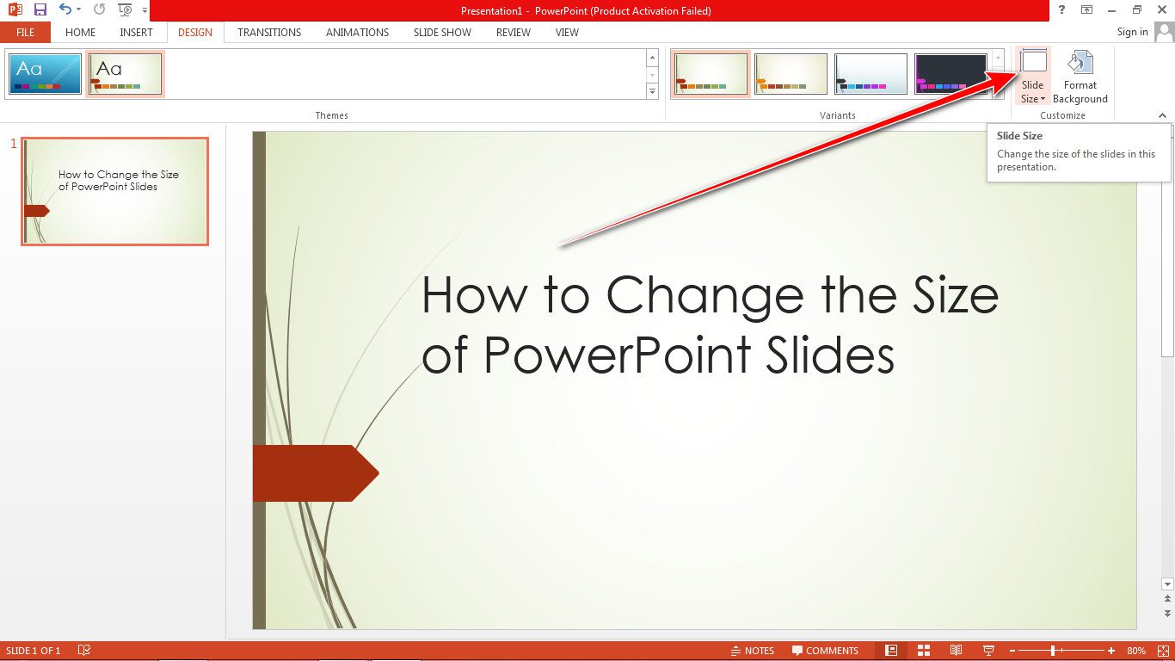Expand the Themes gallery with the More arrow
The image size is (1175, 661).
coord(652,91)
